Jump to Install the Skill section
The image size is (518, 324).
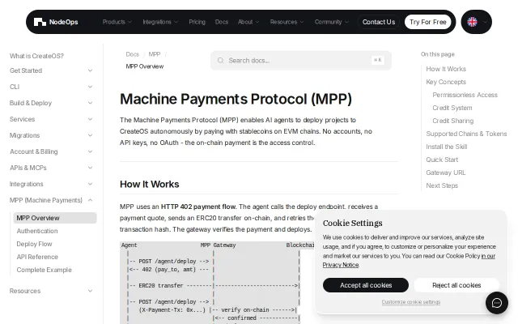click(447, 147)
